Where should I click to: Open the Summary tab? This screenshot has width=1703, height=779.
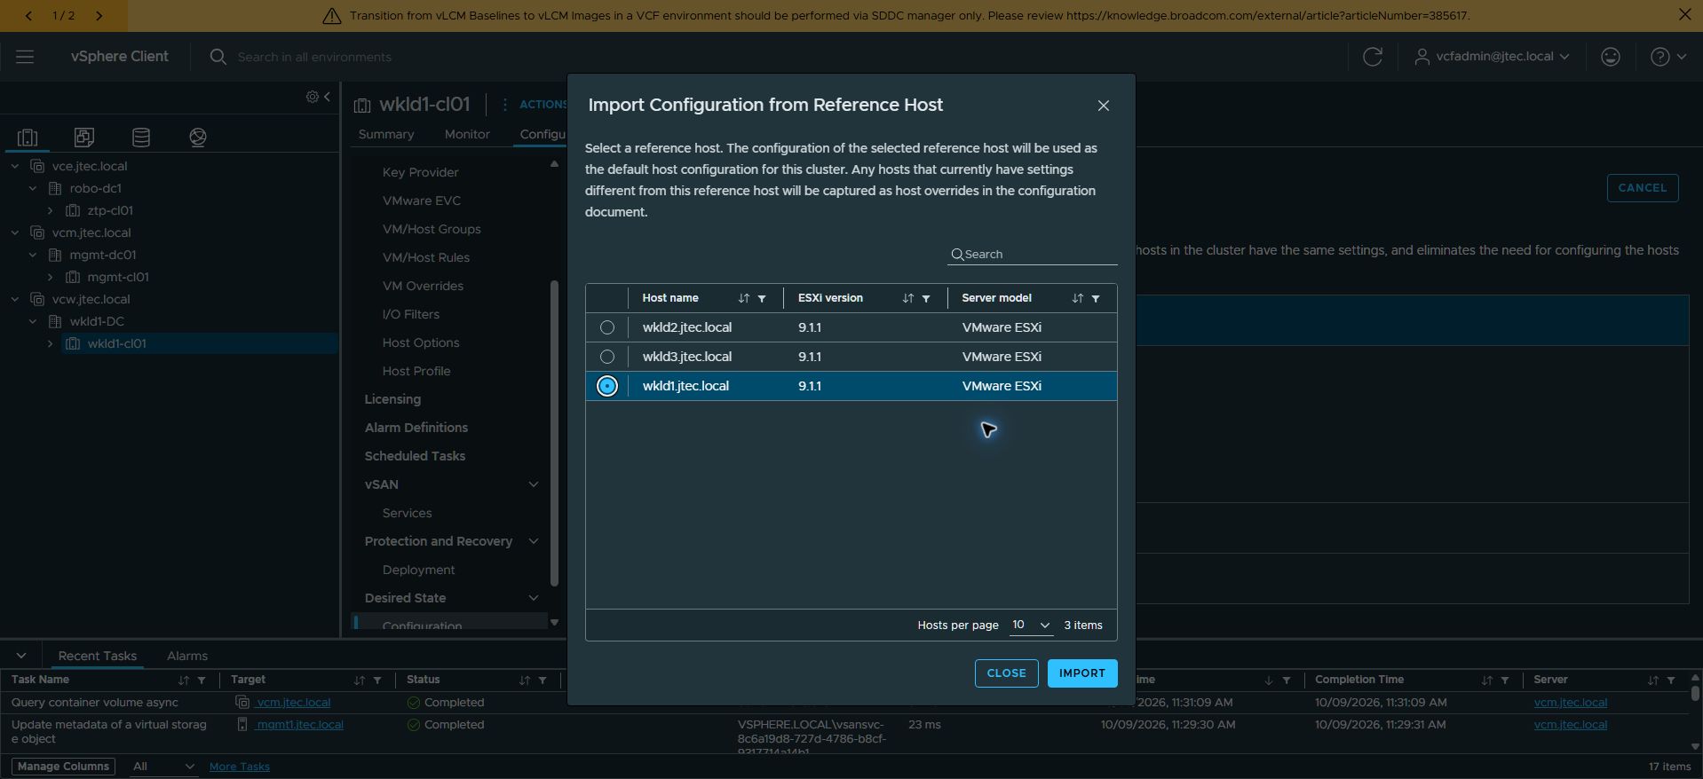point(386,134)
